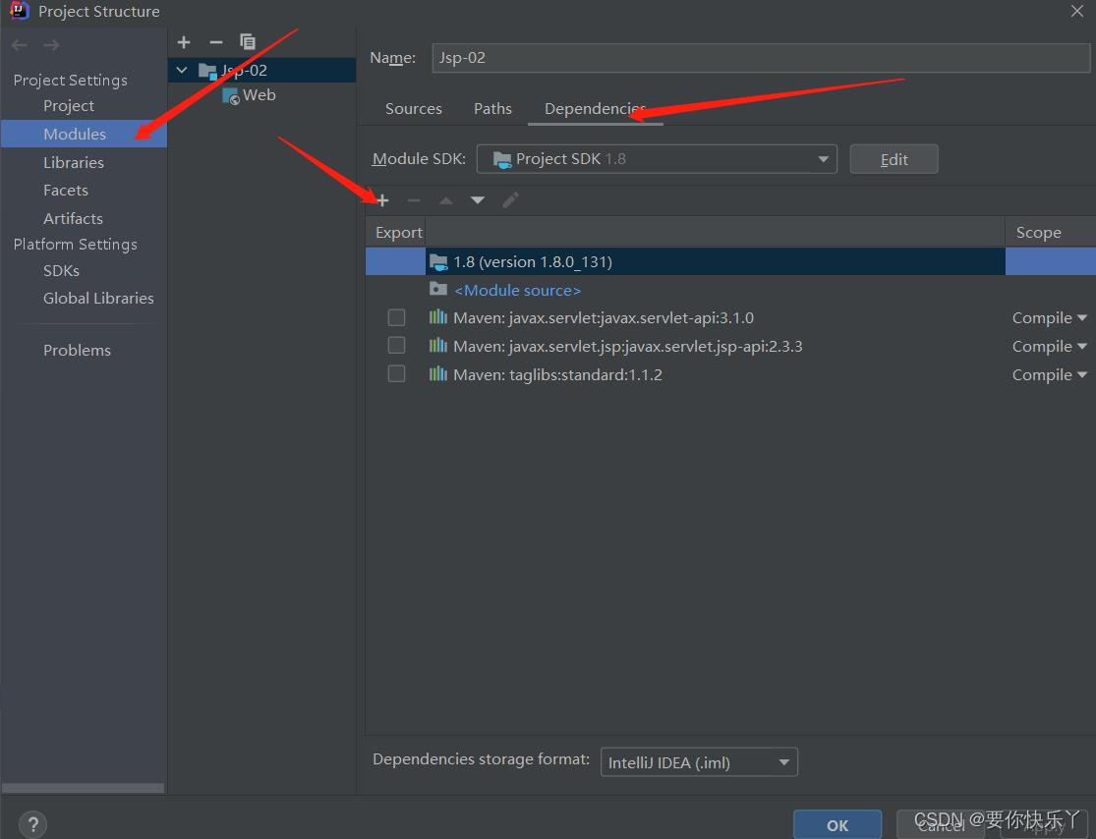Click the Jsp-02 module folder icon
The image size is (1096, 839).
pos(207,71)
